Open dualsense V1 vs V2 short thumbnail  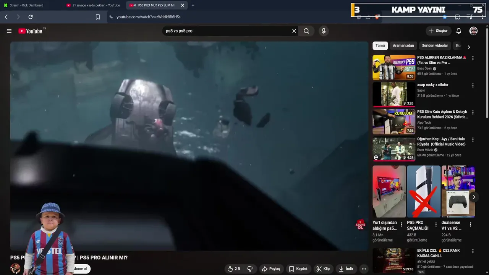coord(458,192)
